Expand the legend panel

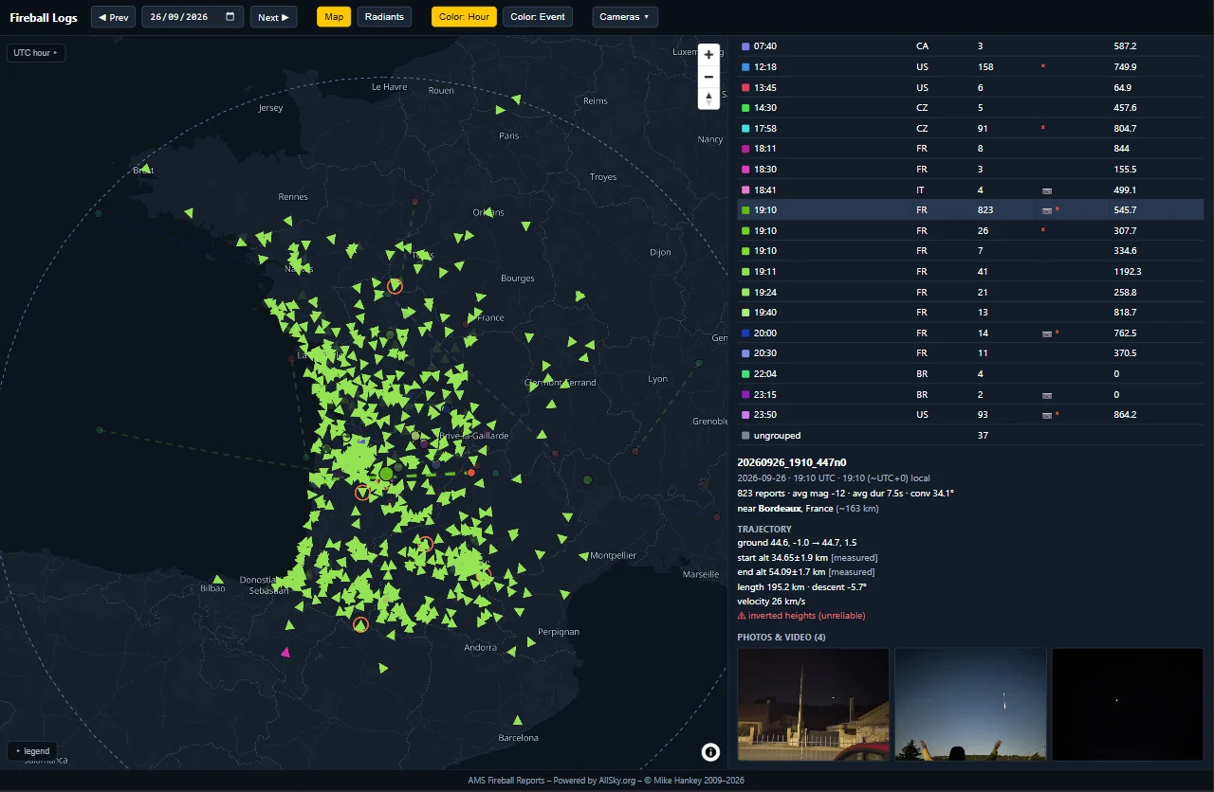32,750
